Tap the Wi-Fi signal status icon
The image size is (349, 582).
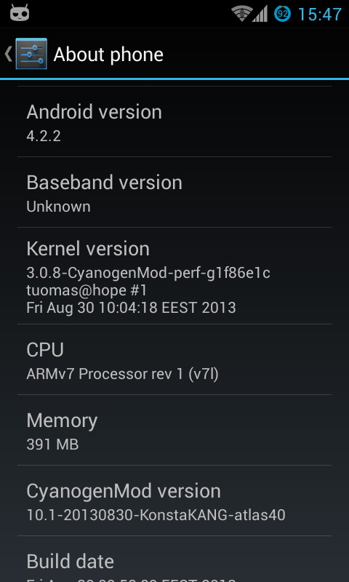coord(242,14)
